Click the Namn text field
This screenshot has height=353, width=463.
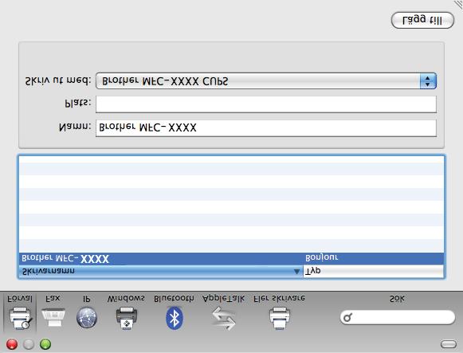coord(266,128)
